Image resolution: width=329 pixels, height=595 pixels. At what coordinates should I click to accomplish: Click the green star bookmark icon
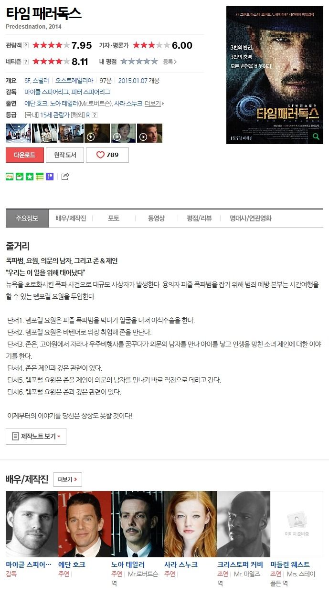(x=30, y=177)
